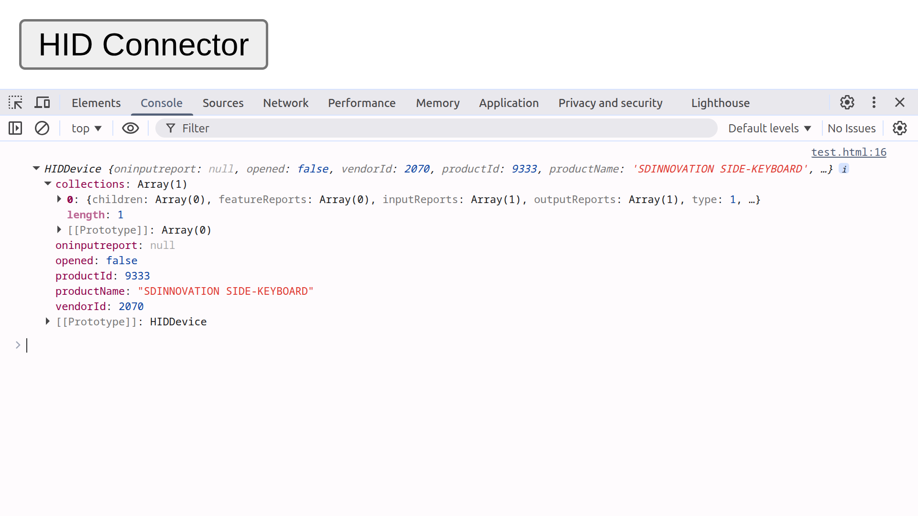The image size is (918, 516).
Task: Collapse the collections Array(1) node
Action: [x=48, y=184]
